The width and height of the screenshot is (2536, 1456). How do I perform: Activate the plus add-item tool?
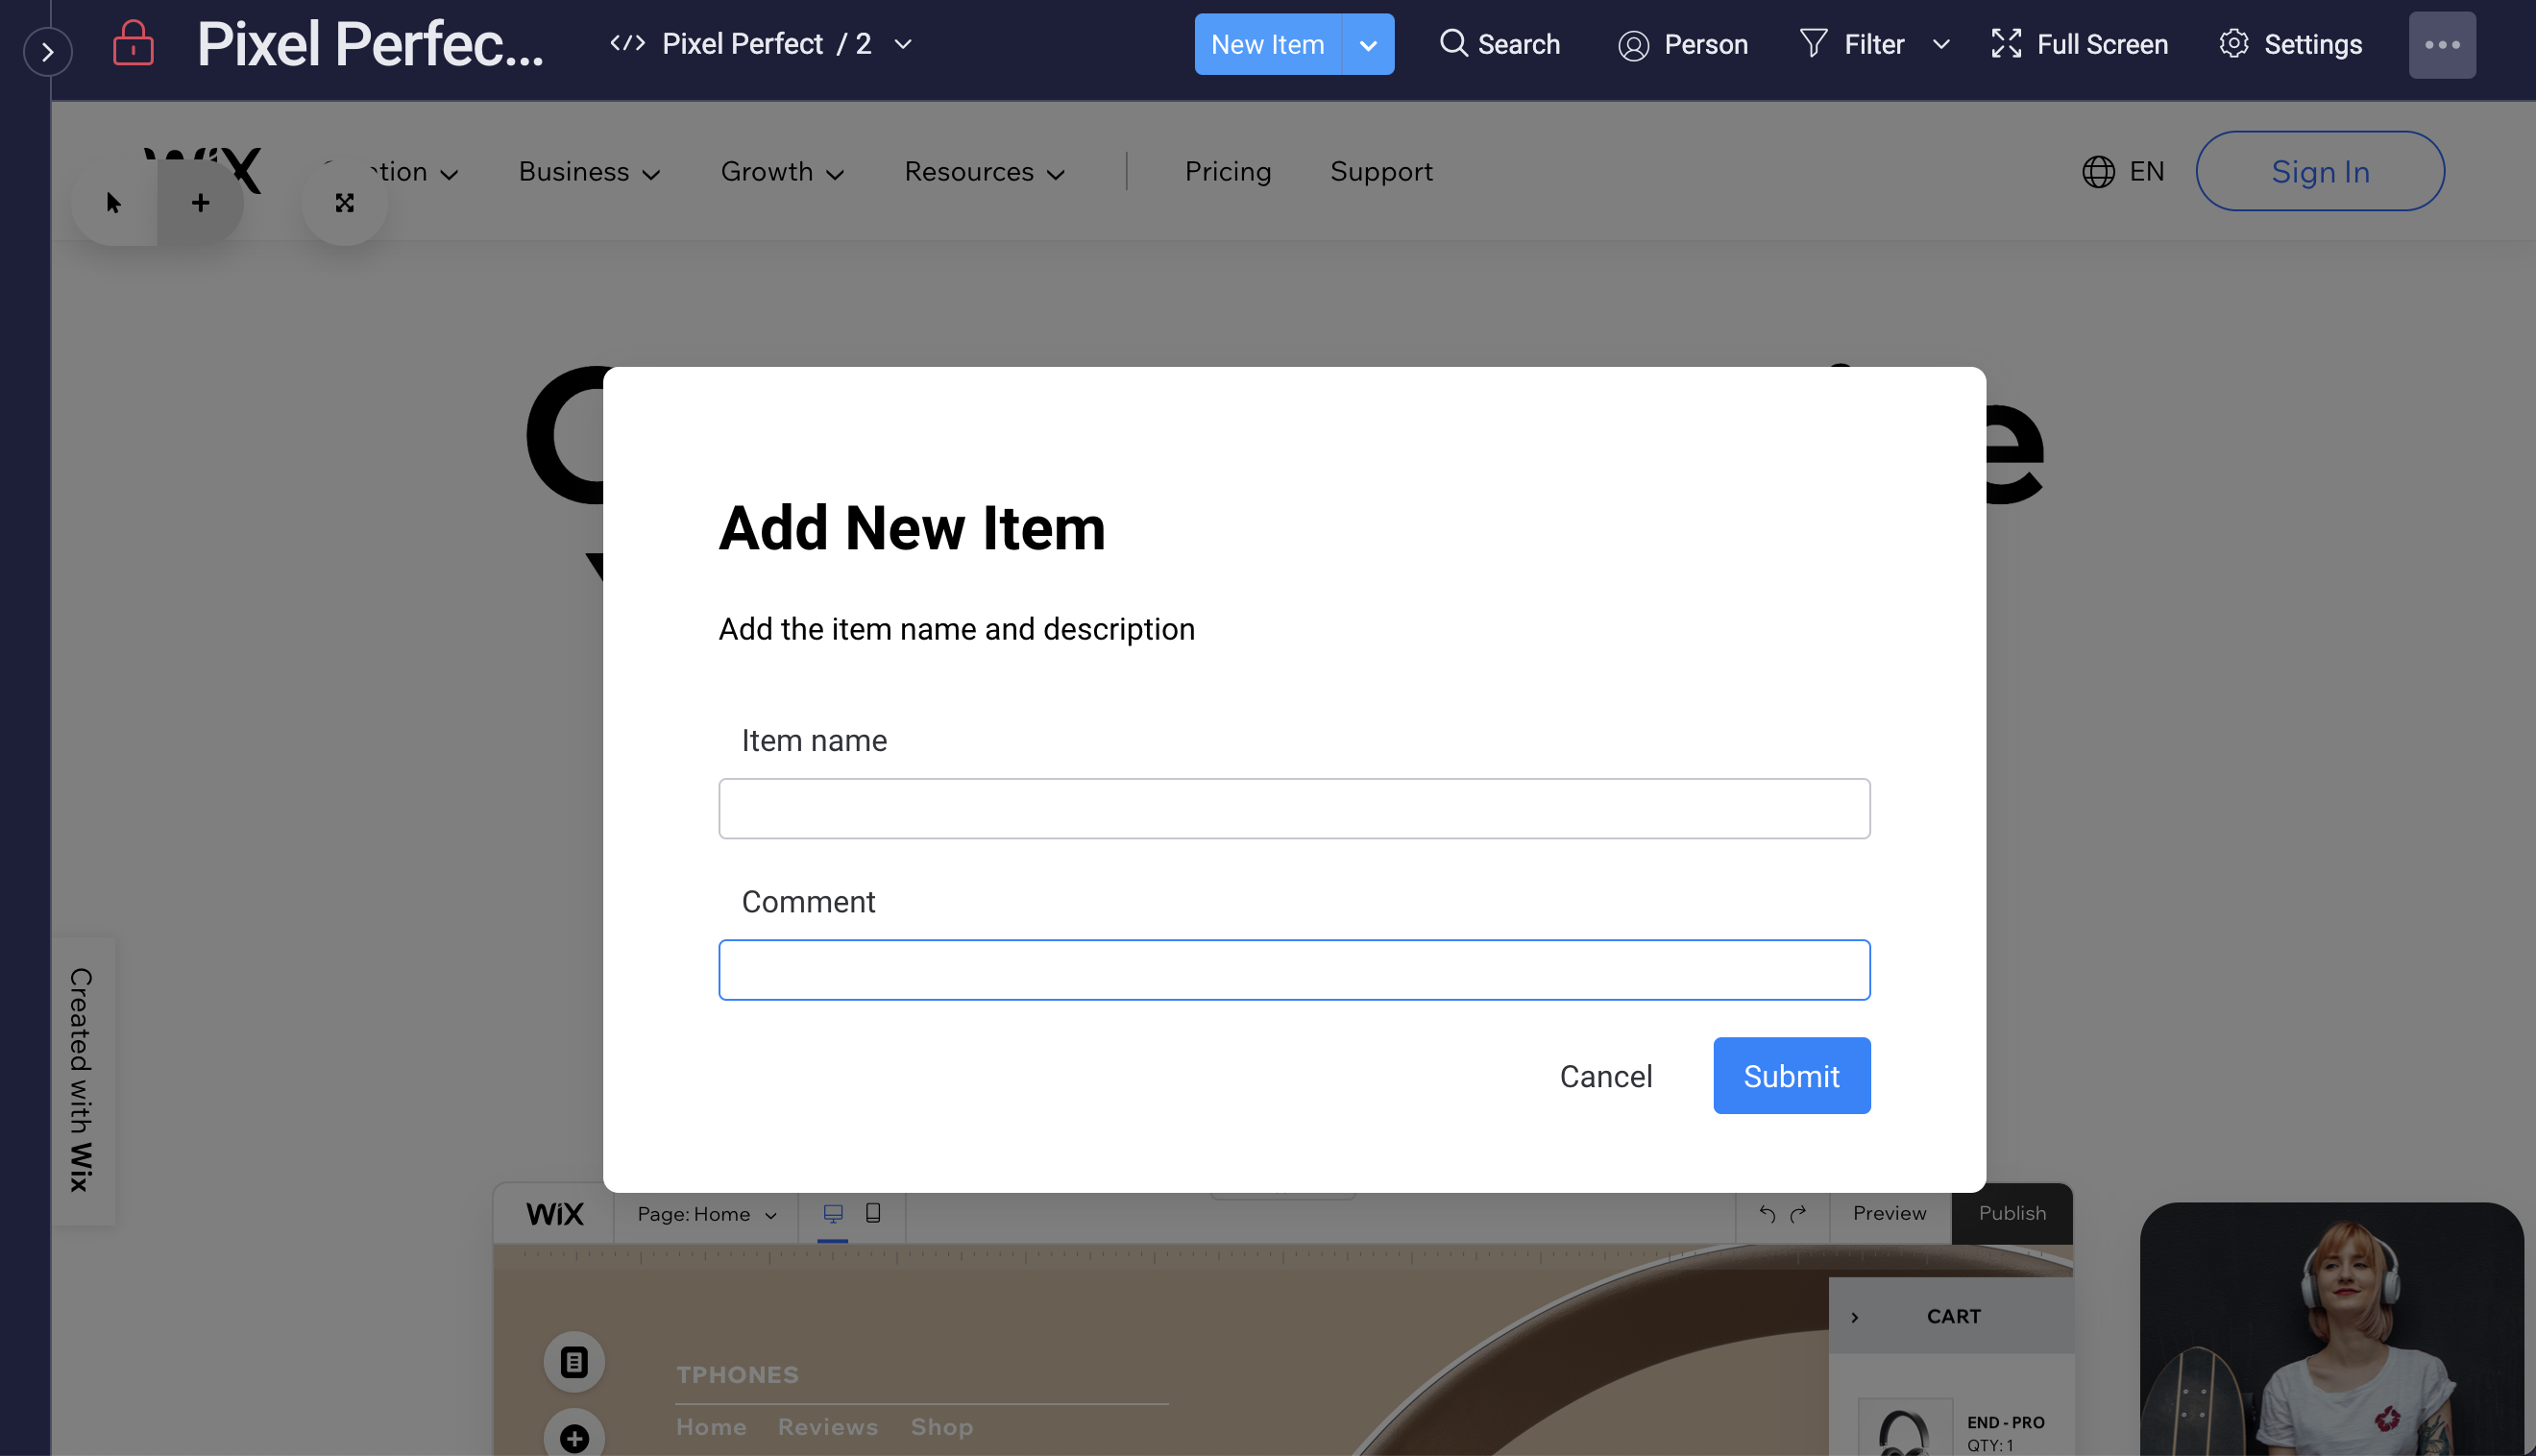201,203
